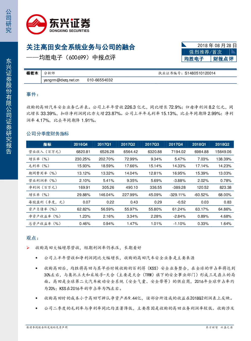Click row label 营业利润率（%）
Screen dimensions: 251x341
click(x=43, y=181)
